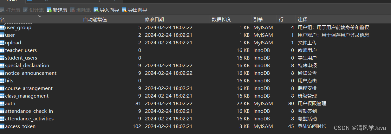Screen dimensions: 391x134
Task: Click the class_management table name
Action: (27, 96)
